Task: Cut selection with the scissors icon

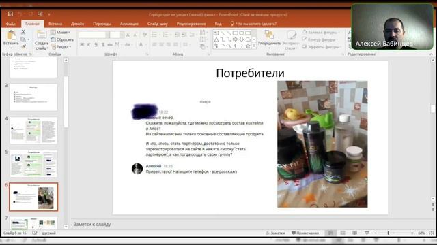Action: (23, 32)
